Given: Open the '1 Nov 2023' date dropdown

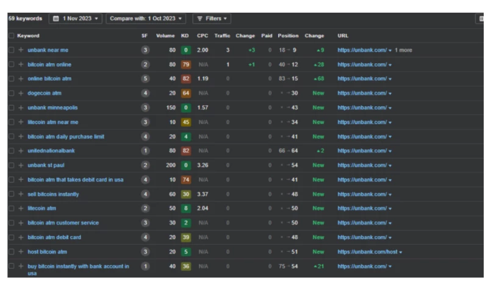Looking at the screenshot, I should [76, 19].
